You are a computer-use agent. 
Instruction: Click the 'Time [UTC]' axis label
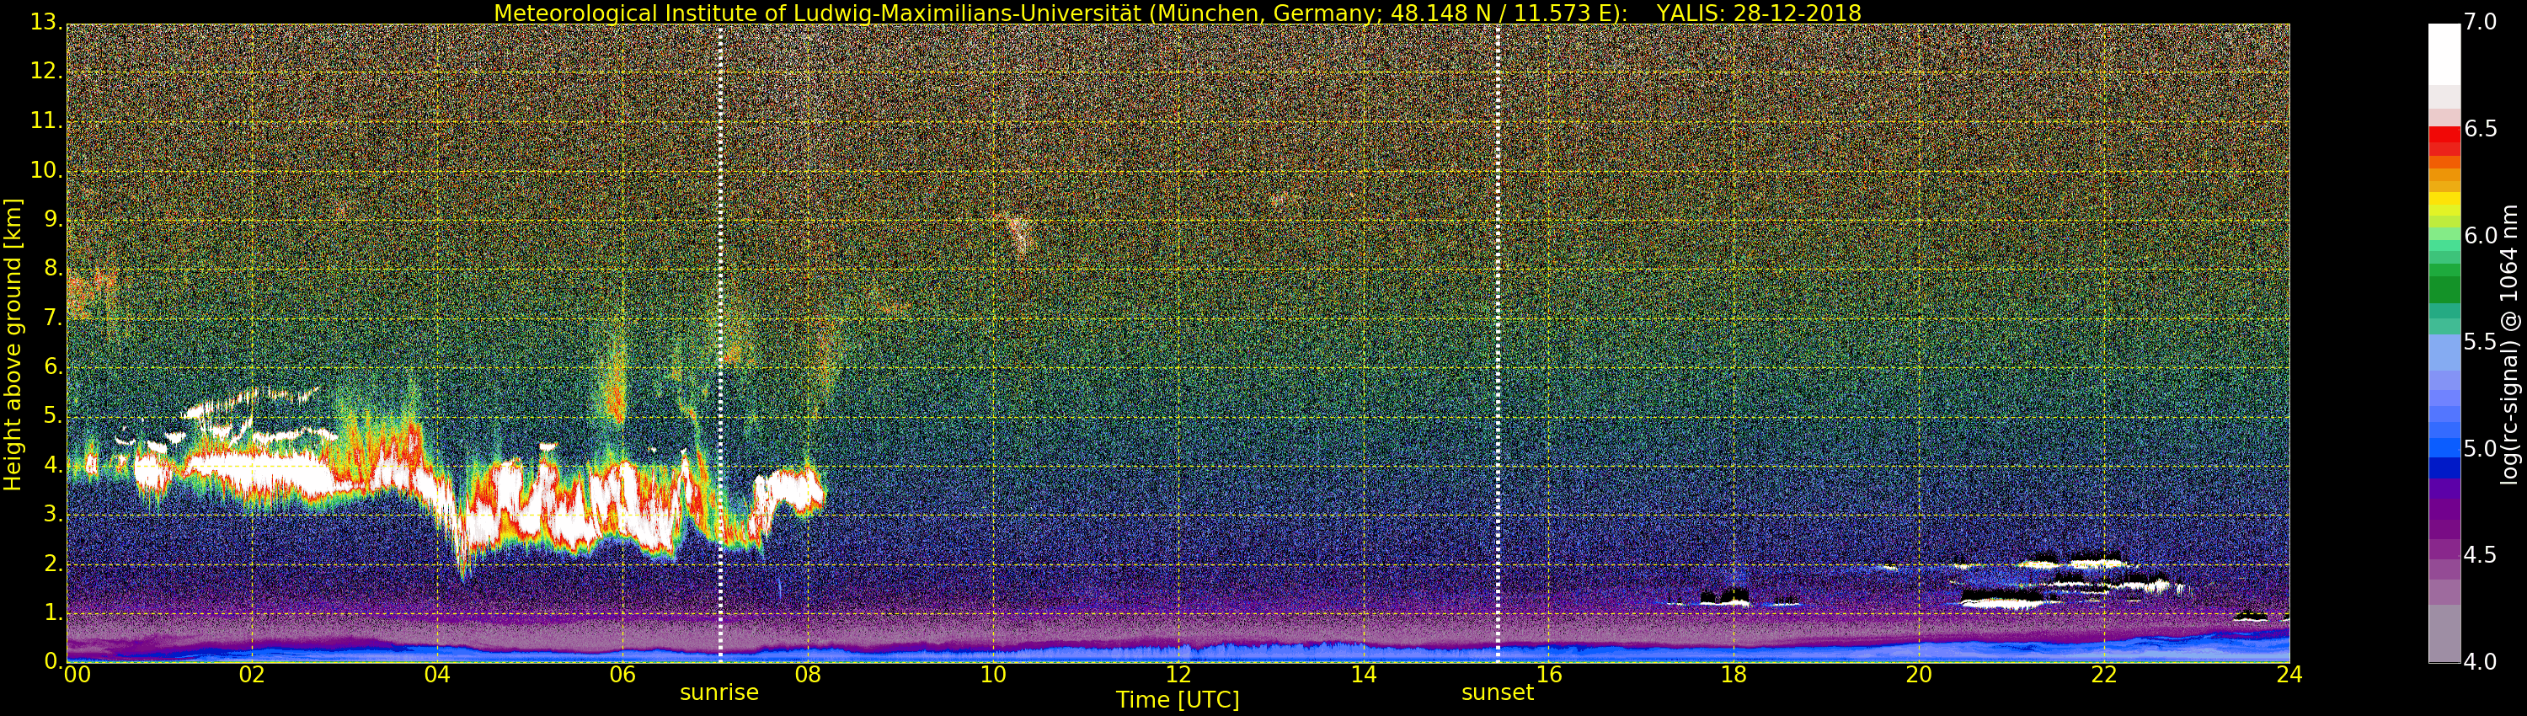coord(1178,700)
